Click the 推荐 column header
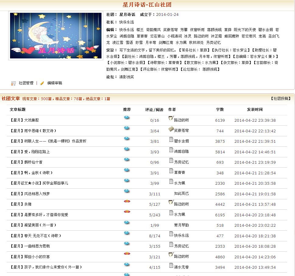 [127, 110]
